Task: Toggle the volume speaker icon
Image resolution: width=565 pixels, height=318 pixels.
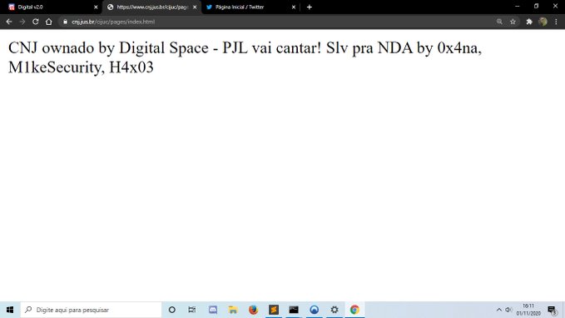Action: point(508,310)
